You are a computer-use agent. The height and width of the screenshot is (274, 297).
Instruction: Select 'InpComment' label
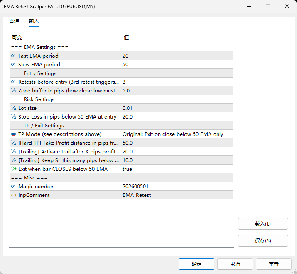[34, 195]
